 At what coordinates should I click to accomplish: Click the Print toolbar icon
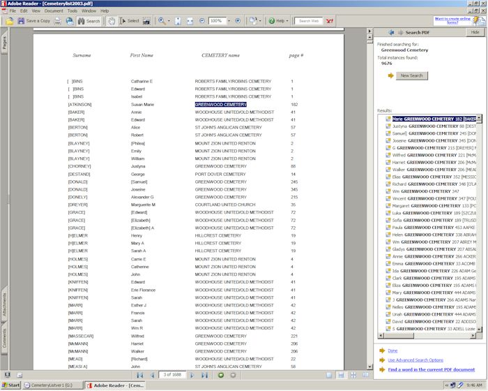[x=58, y=21]
